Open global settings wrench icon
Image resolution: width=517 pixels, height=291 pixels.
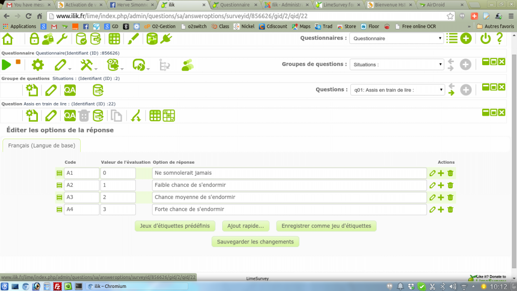[62, 39]
